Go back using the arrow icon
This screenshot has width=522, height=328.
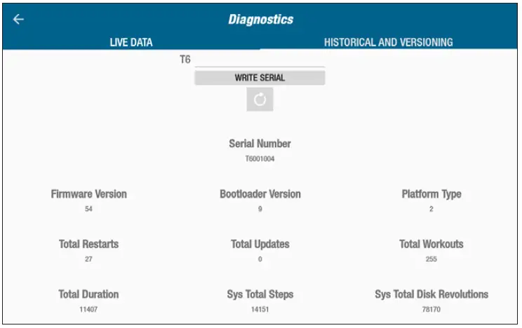18,20
